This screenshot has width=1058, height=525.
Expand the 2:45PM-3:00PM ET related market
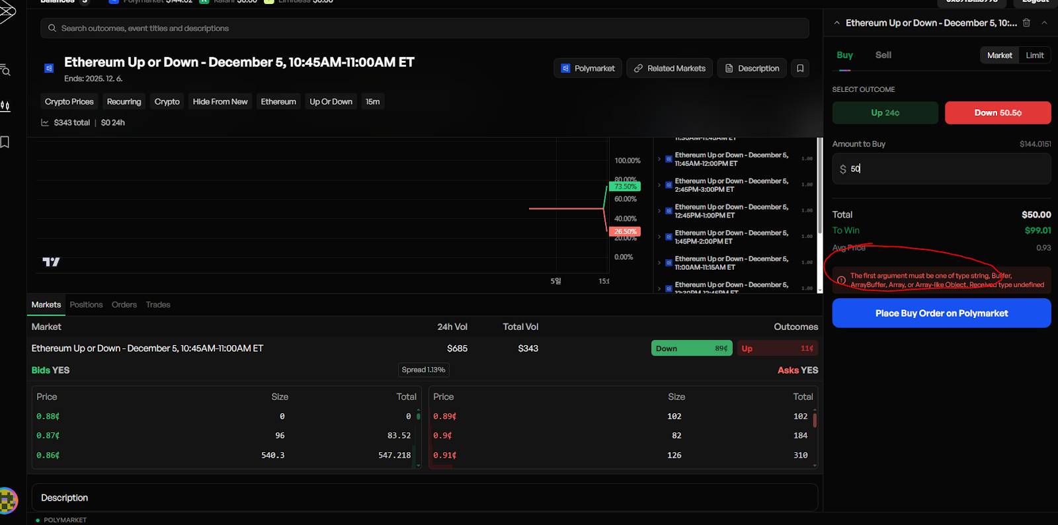(659, 185)
